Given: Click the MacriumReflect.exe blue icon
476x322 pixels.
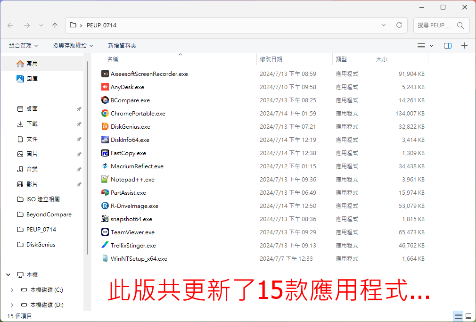Looking at the screenshot, I should pyautogui.click(x=105, y=166).
